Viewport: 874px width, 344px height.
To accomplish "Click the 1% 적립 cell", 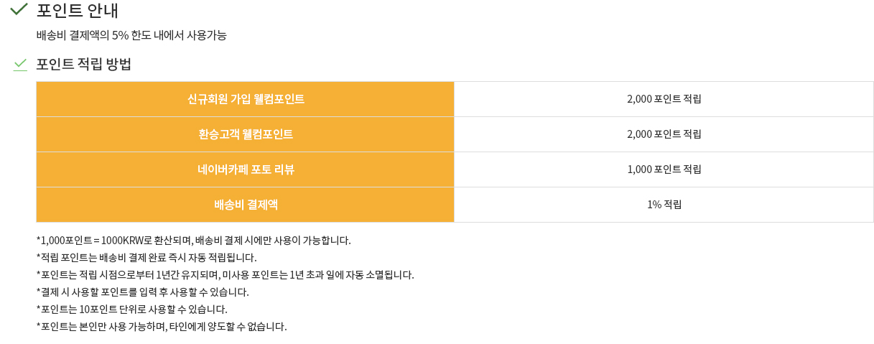I will pyautogui.click(x=664, y=205).
